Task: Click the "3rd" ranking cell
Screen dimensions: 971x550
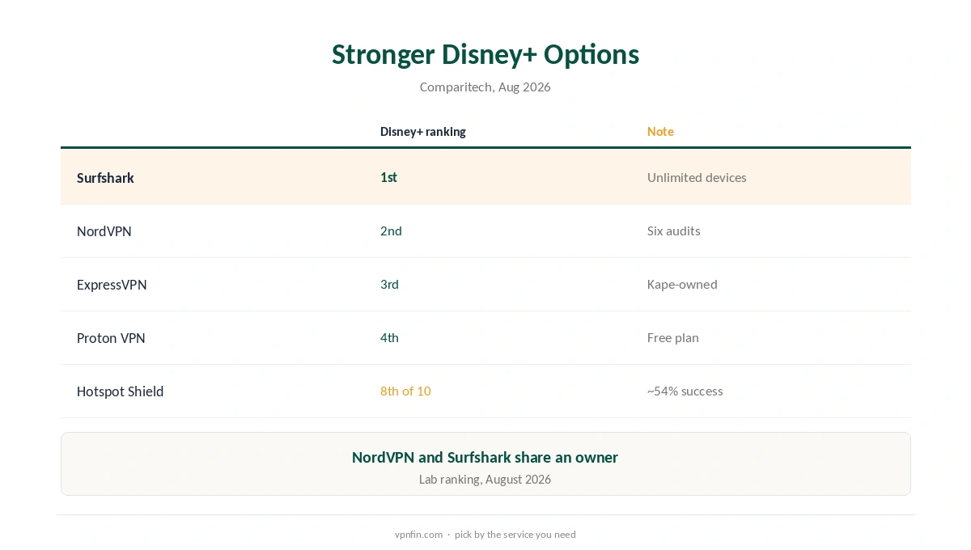Action: [389, 284]
